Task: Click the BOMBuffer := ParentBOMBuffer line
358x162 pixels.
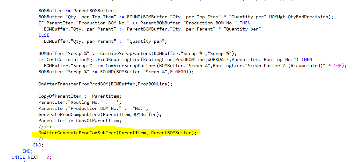Action: (x=77, y=11)
